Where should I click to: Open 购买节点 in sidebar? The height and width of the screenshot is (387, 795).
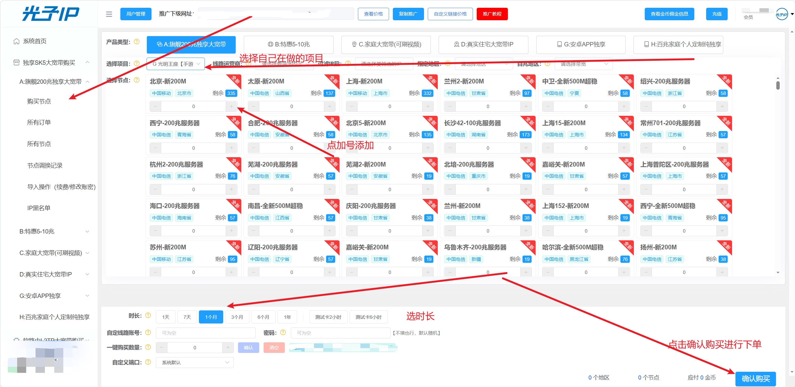pyautogui.click(x=39, y=101)
